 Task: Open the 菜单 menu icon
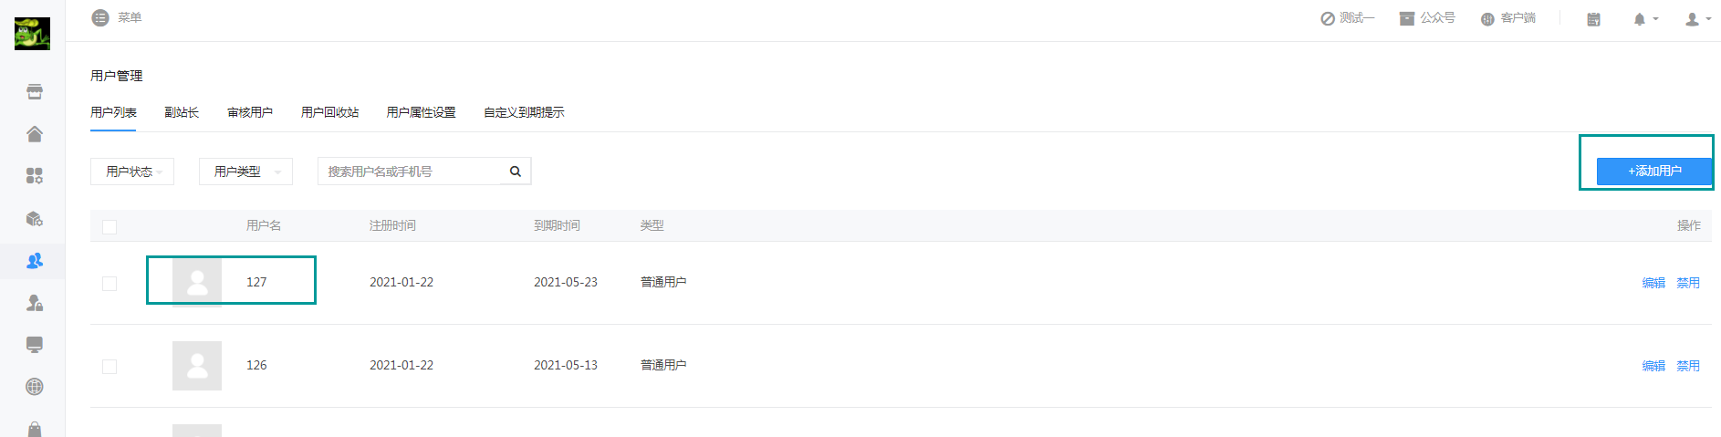click(100, 18)
